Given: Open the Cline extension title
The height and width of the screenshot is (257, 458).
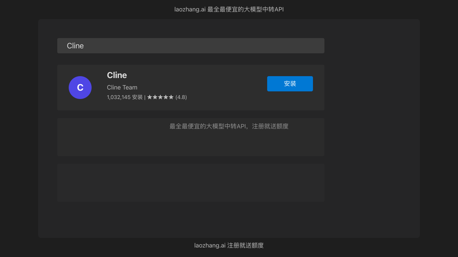Looking at the screenshot, I should [x=117, y=75].
